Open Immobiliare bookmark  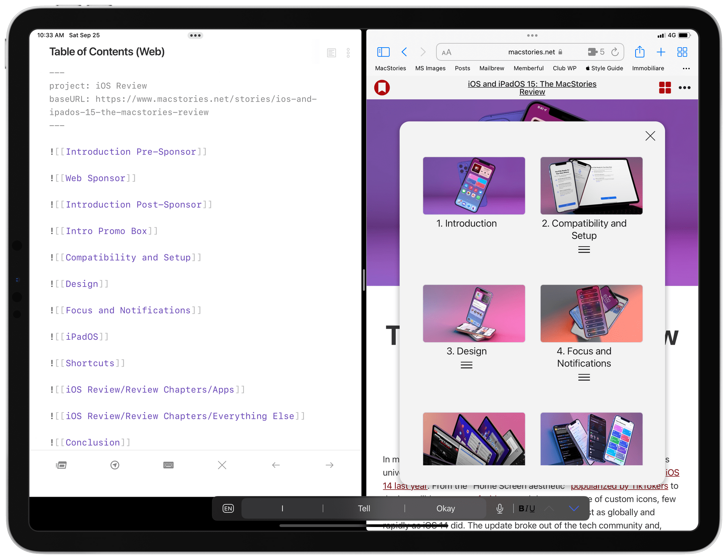(x=648, y=68)
